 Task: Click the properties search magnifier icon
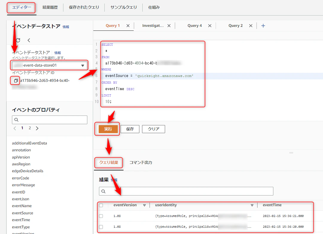click(x=16, y=120)
